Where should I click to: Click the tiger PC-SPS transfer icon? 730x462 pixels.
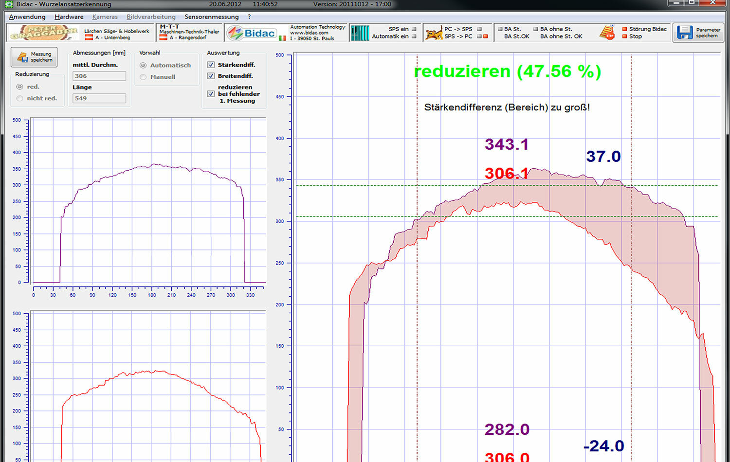tap(434, 33)
